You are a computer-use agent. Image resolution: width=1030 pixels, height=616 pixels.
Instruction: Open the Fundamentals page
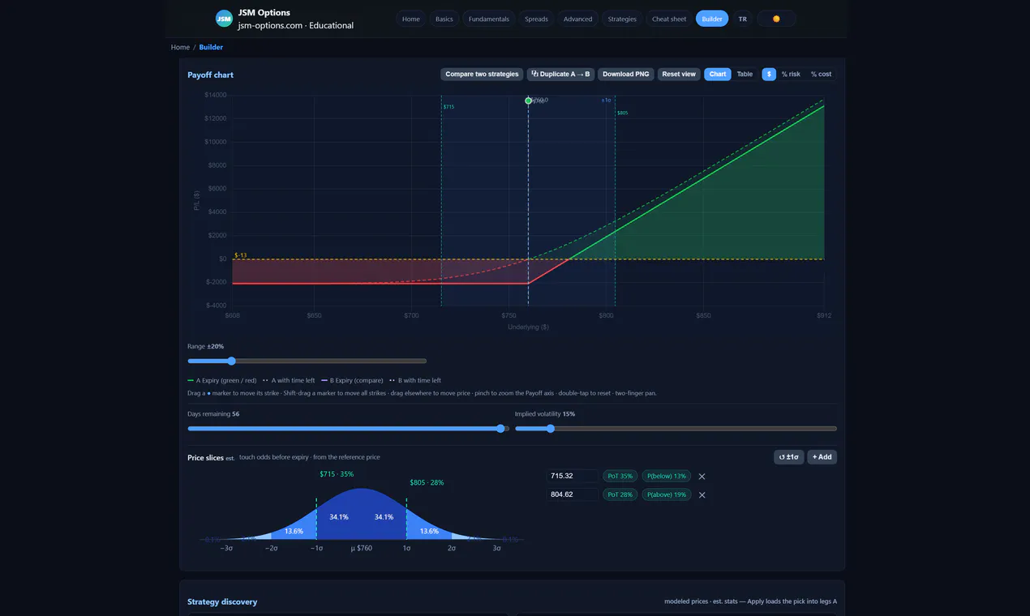coord(489,19)
